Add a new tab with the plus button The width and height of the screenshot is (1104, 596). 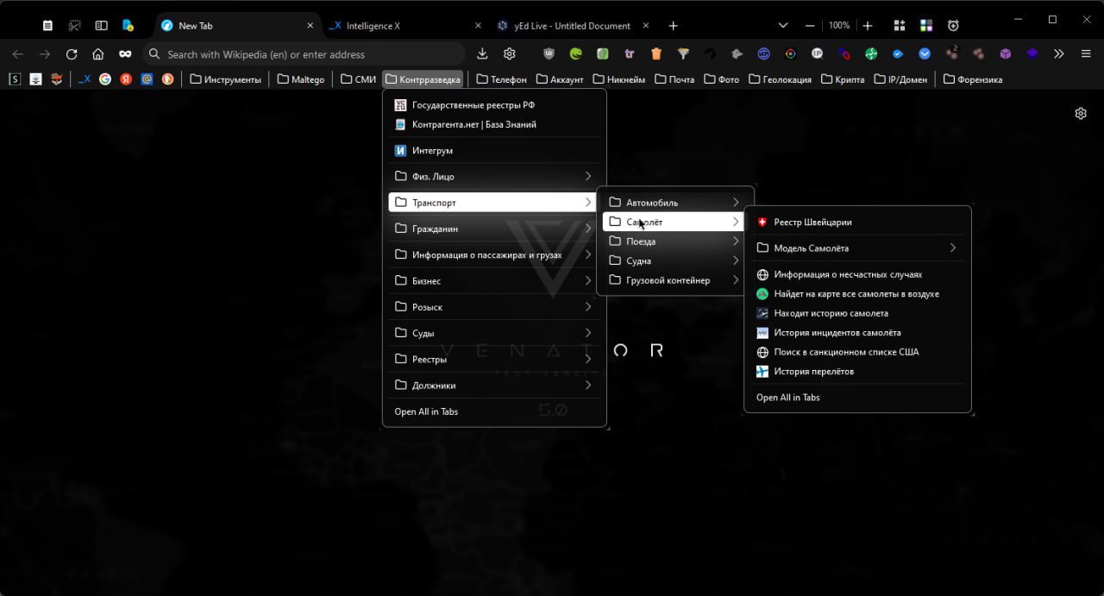674,26
